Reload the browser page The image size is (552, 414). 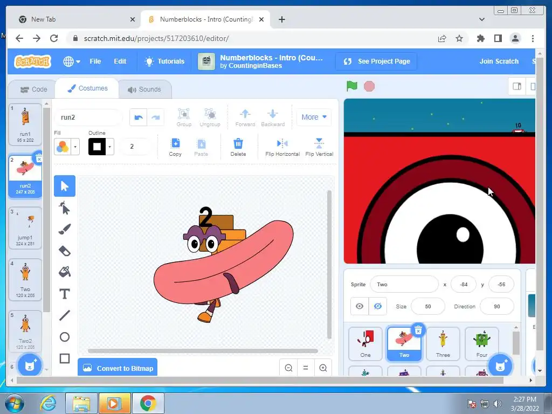[54, 38]
